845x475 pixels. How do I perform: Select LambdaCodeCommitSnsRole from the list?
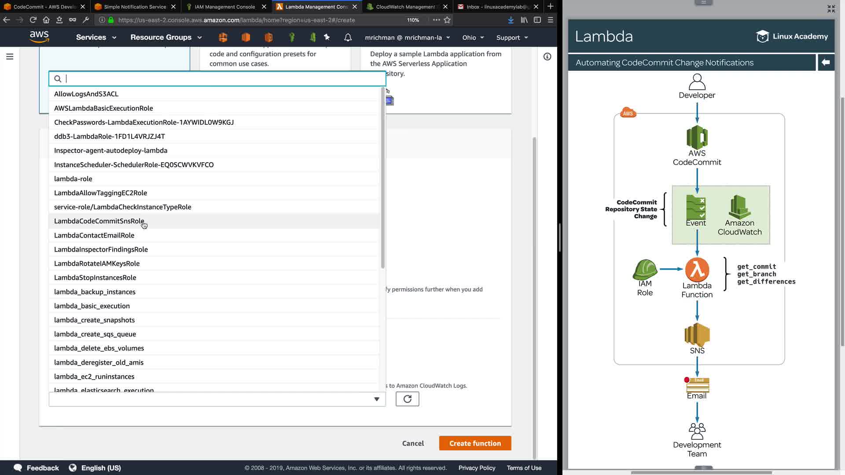(x=99, y=221)
